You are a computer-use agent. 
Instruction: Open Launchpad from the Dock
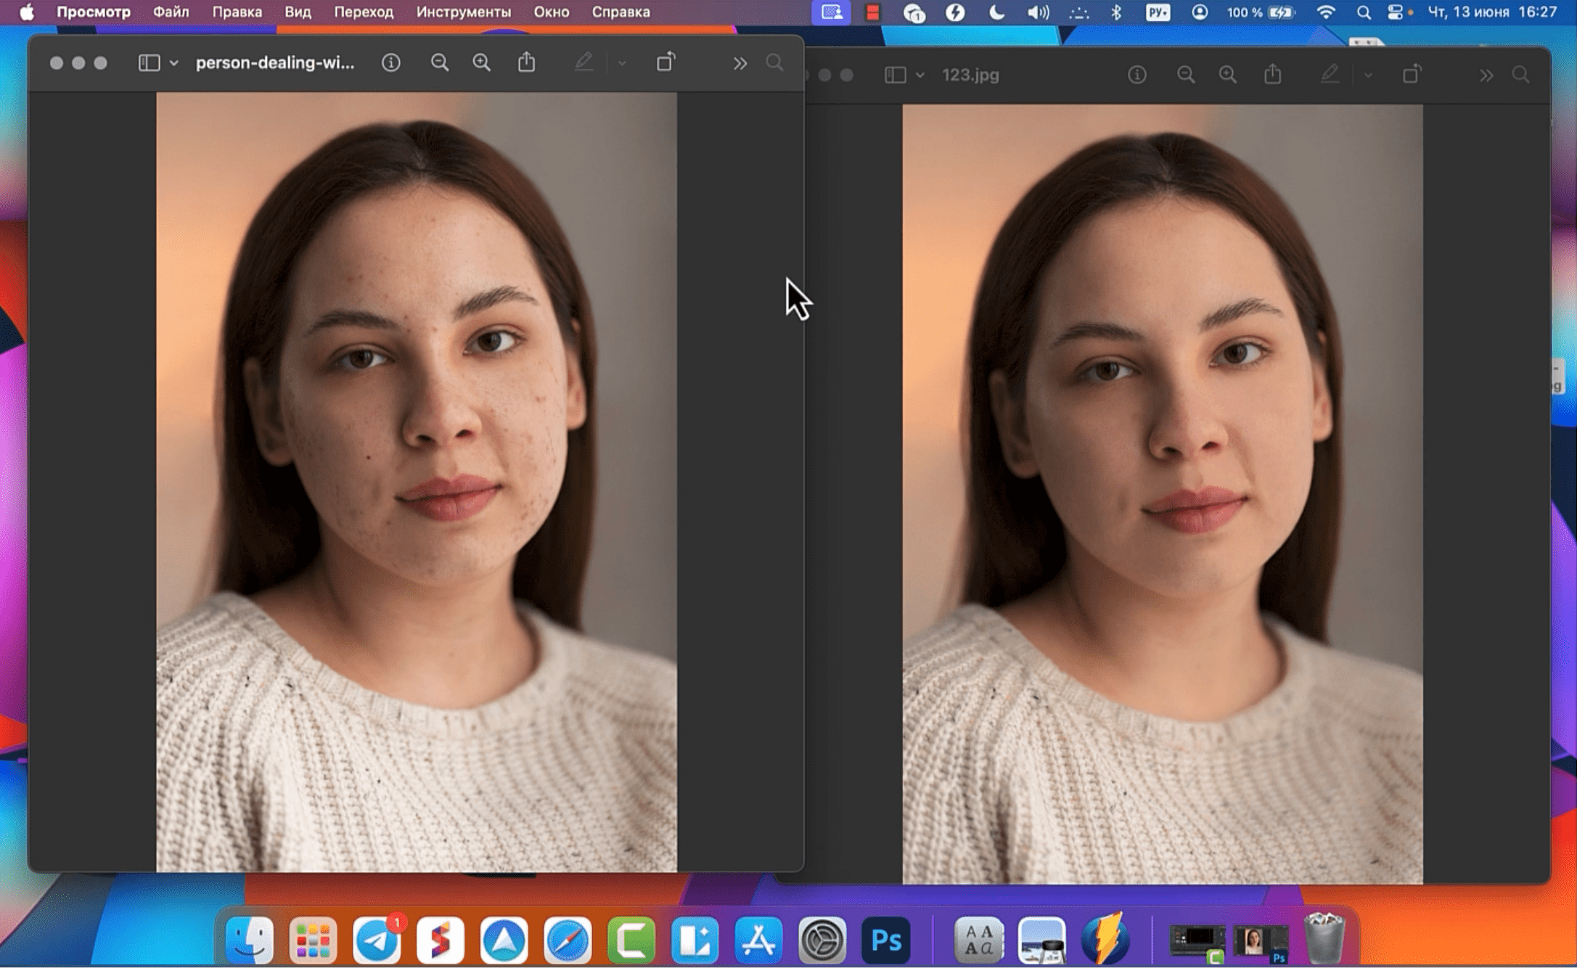(x=314, y=940)
